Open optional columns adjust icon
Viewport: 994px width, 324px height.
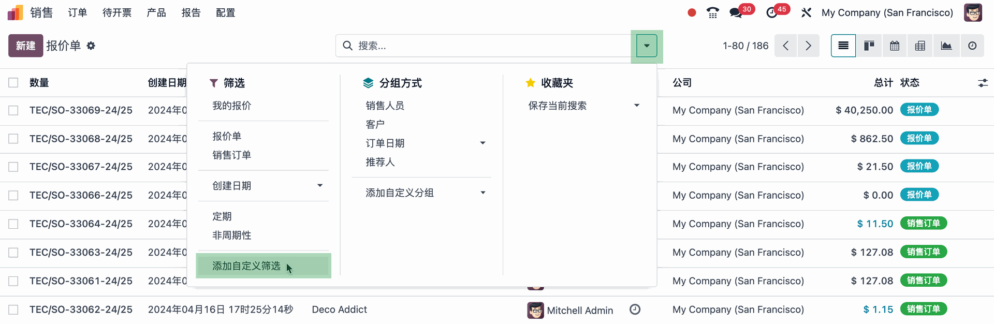coord(983,83)
